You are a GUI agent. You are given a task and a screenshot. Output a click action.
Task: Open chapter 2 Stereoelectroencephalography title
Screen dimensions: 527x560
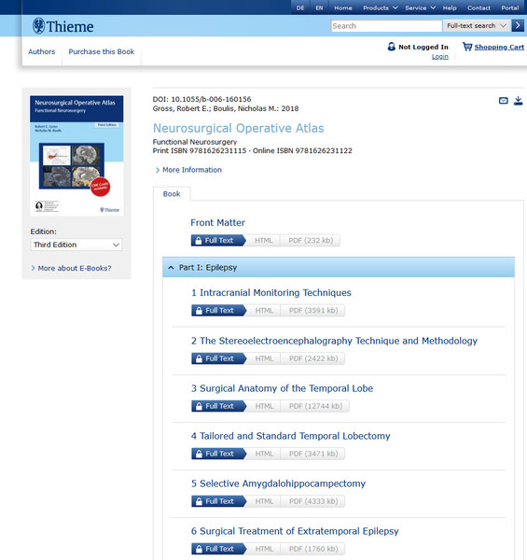pos(334,341)
